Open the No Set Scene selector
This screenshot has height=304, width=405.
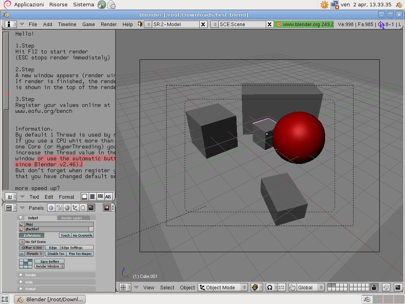(x=22, y=242)
